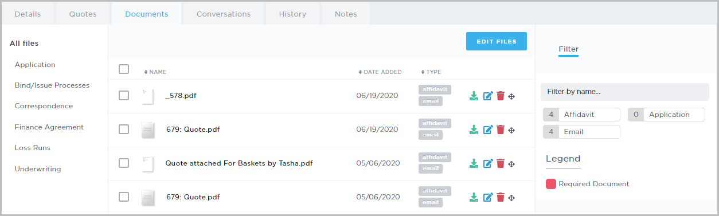Screen dimensions: 719x216
Task: Open the Quotes tab
Action: coord(83,14)
